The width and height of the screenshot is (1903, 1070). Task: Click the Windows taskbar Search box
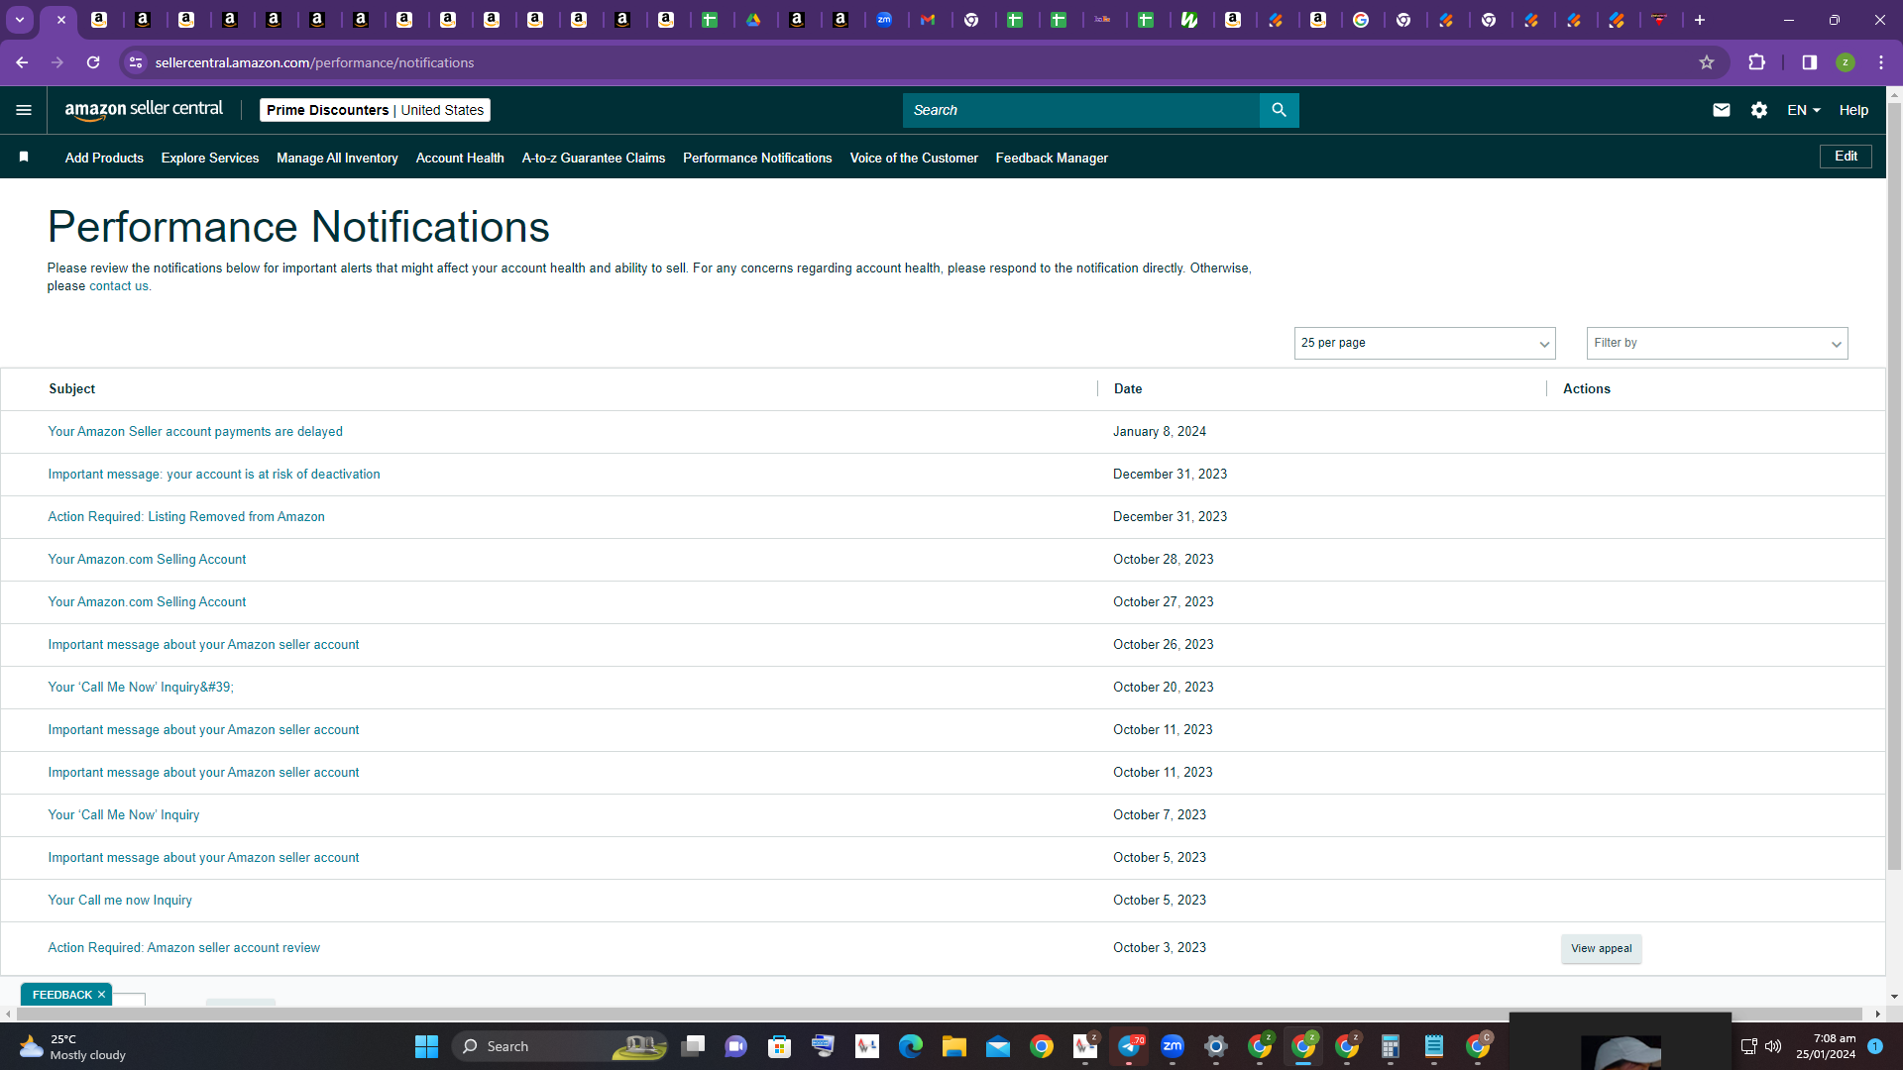tap(562, 1046)
